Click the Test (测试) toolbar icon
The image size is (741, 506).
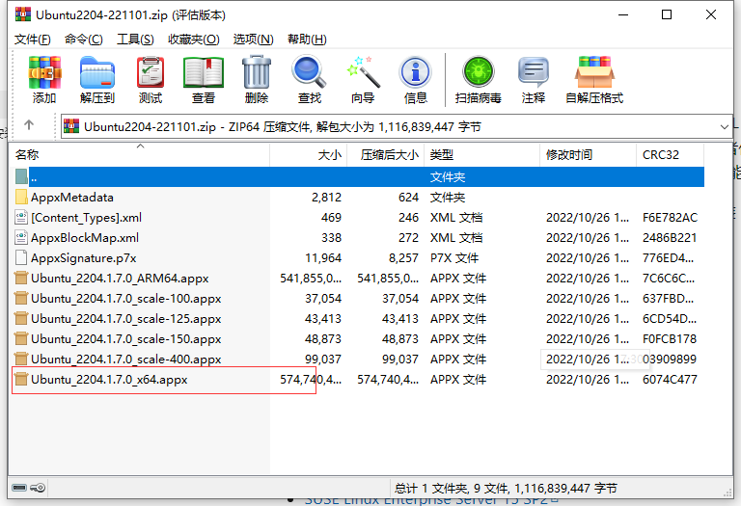(151, 72)
